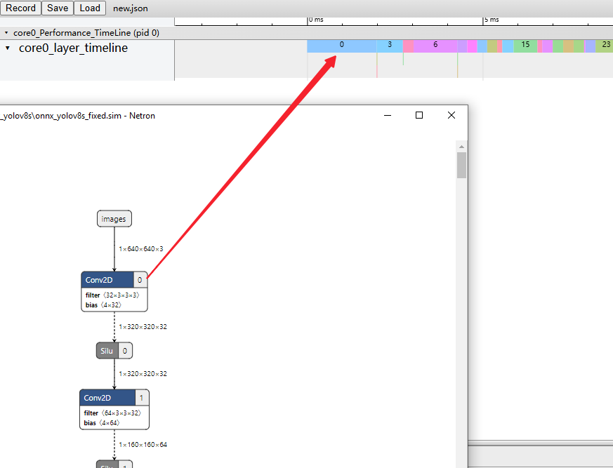Minimize the Netron window
613x468 pixels.
click(x=387, y=116)
